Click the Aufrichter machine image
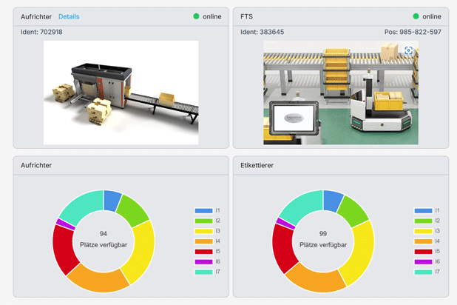 tap(121, 93)
